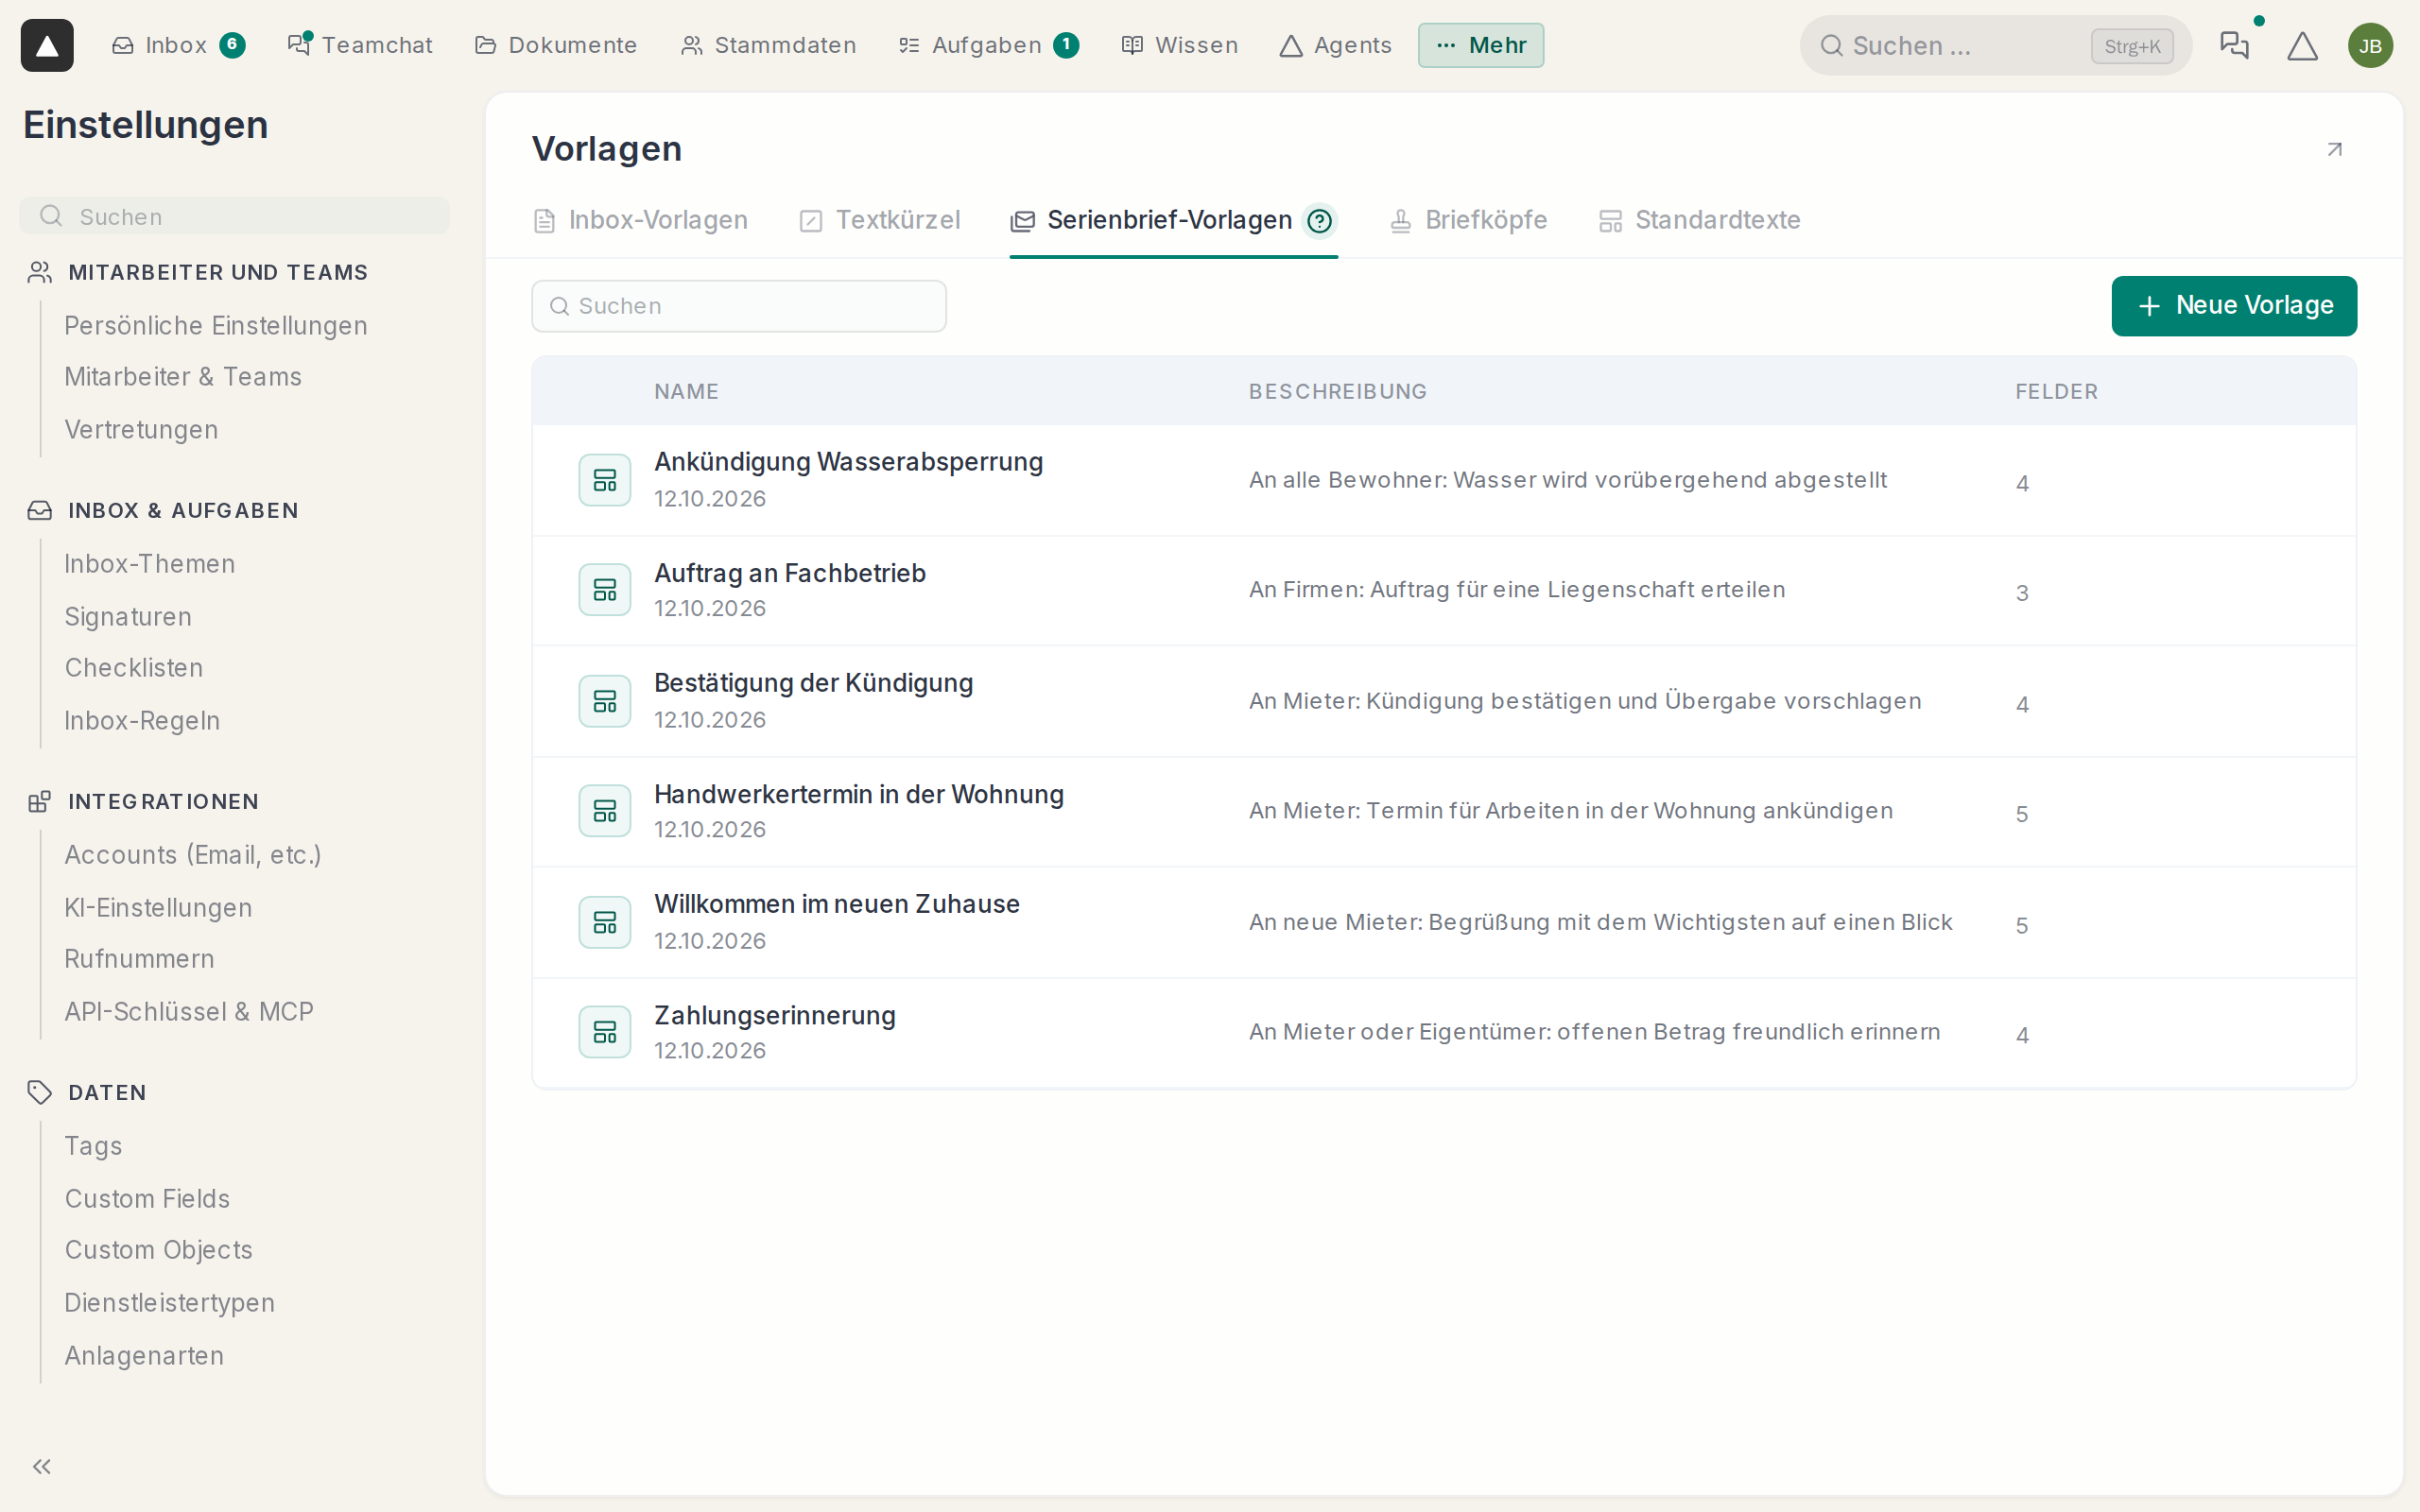Open Tags settings

point(93,1146)
